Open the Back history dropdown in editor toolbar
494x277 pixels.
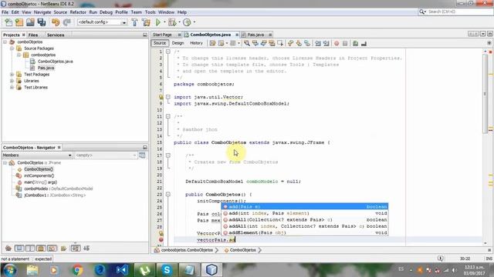(x=227, y=43)
